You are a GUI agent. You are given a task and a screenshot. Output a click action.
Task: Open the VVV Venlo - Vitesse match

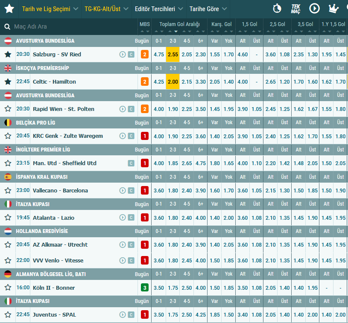point(58,260)
